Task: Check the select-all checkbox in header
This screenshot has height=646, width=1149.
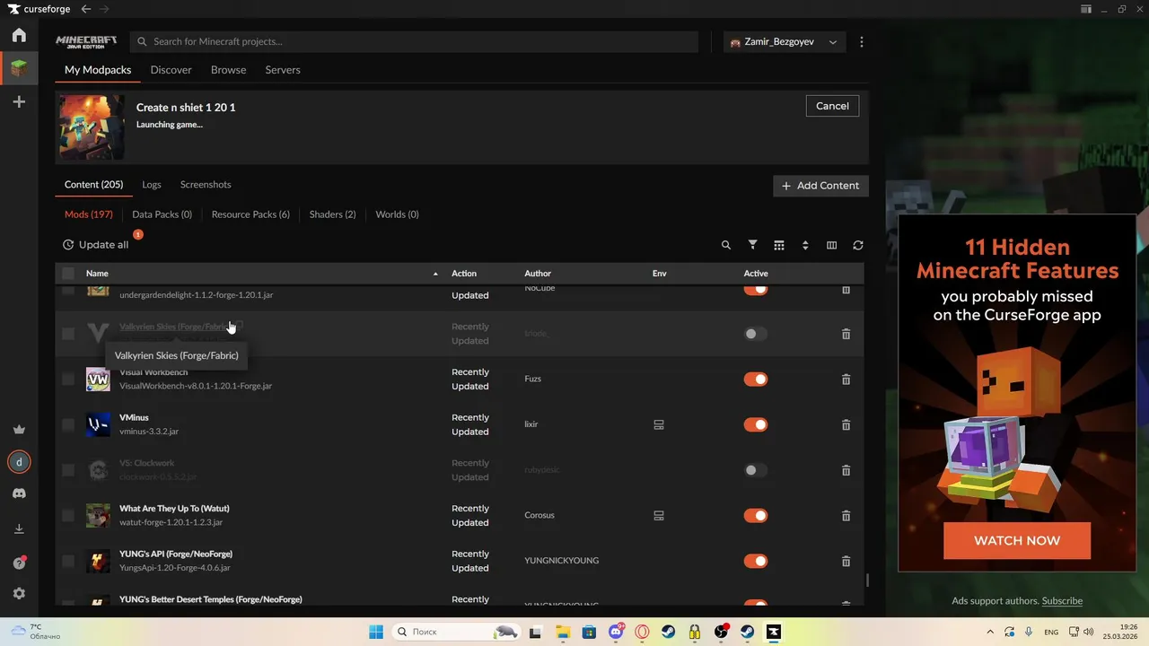Action: (68, 274)
